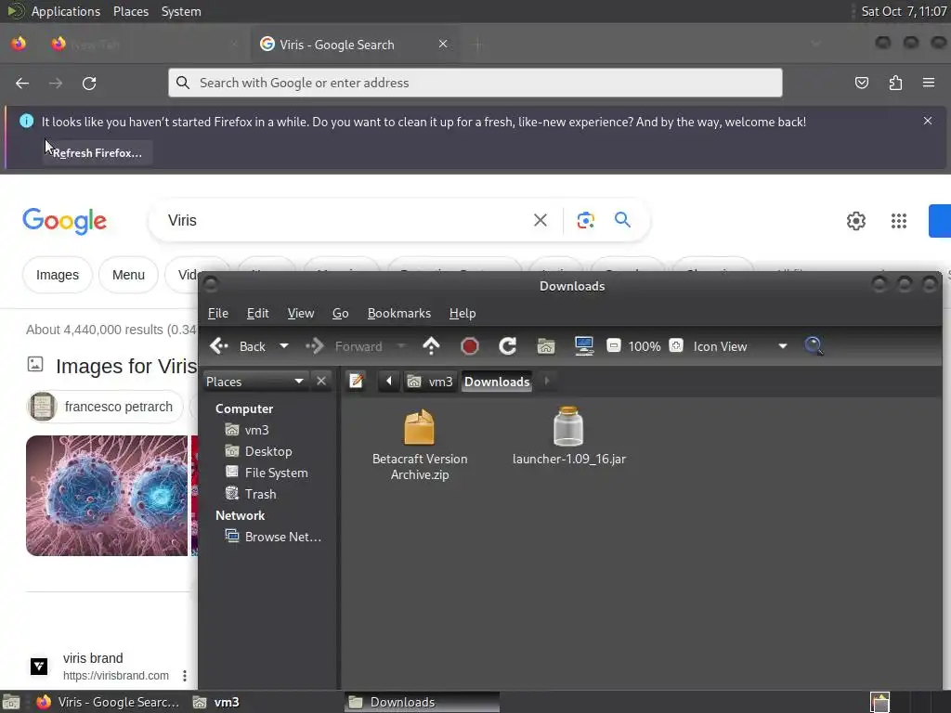Open the Edit menu in Downloads window
The height and width of the screenshot is (713, 951).
pyautogui.click(x=258, y=313)
